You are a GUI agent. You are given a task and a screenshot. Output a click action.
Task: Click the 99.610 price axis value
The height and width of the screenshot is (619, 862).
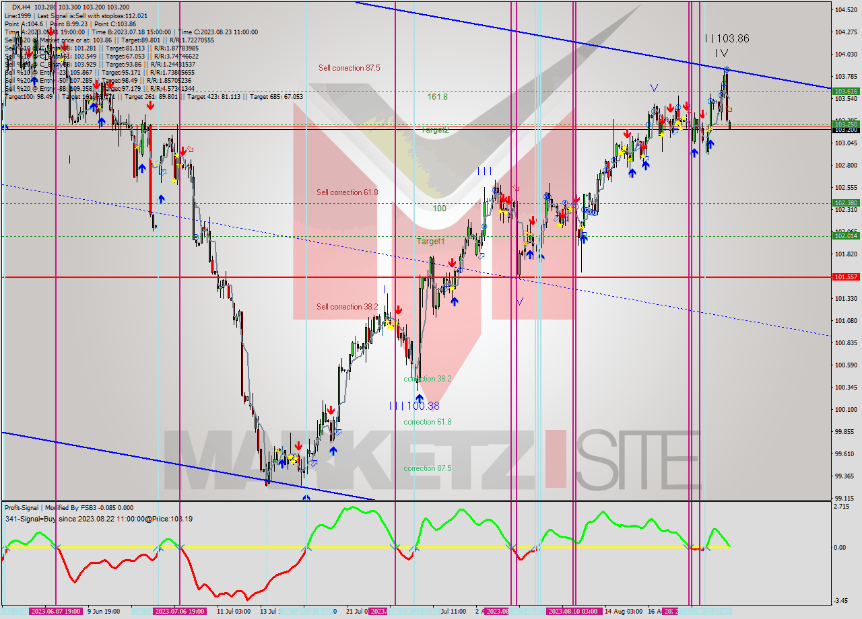point(844,453)
